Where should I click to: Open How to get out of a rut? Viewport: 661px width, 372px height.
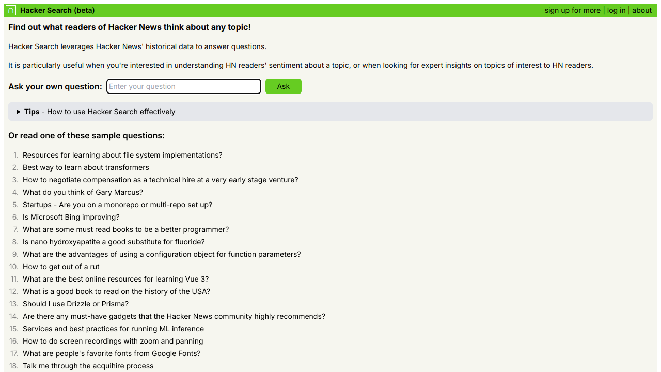(x=61, y=267)
